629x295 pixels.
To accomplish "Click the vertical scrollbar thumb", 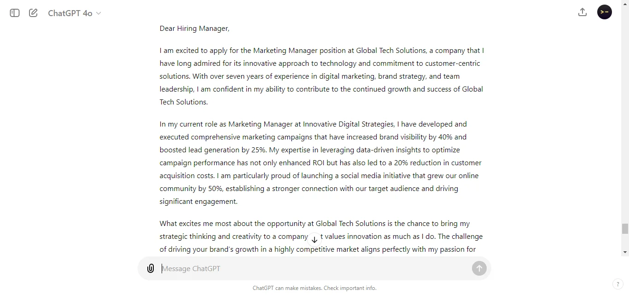I will point(625,228).
